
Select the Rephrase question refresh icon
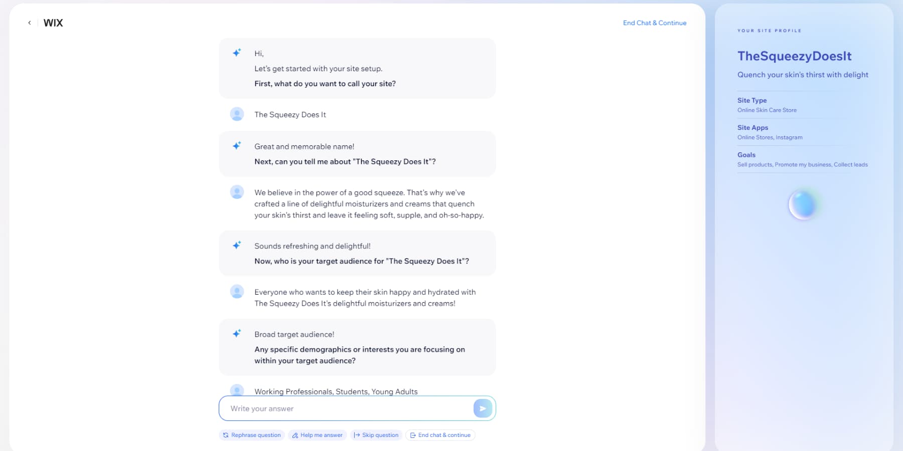[227, 435]
